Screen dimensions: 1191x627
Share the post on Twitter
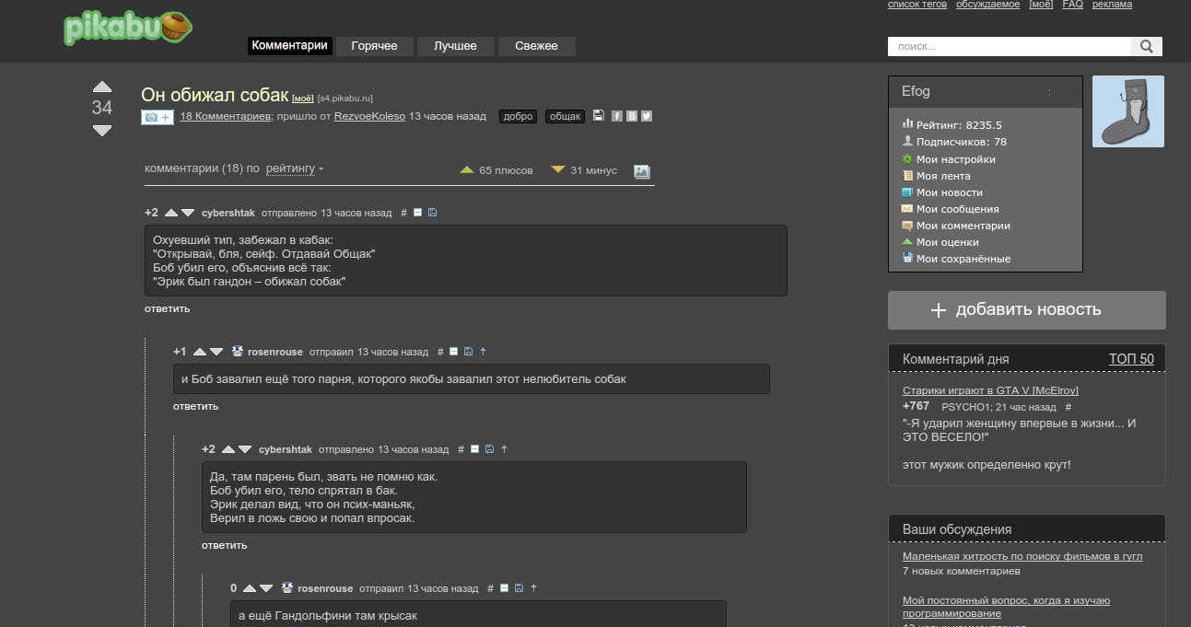point(647,116)
